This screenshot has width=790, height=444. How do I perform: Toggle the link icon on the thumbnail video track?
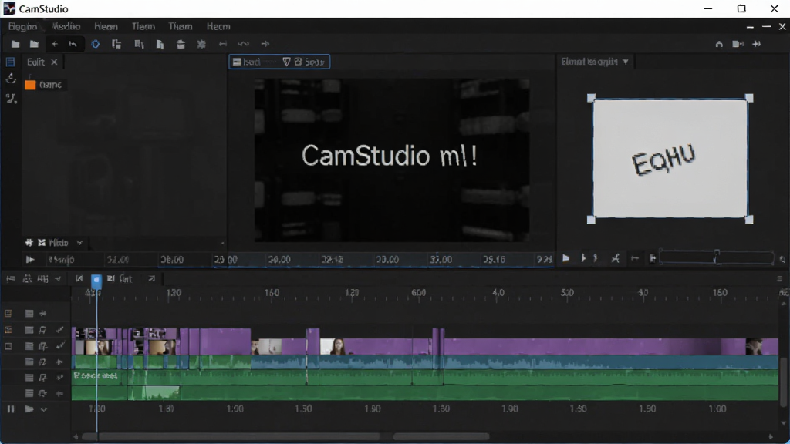[x=60, y=346]
